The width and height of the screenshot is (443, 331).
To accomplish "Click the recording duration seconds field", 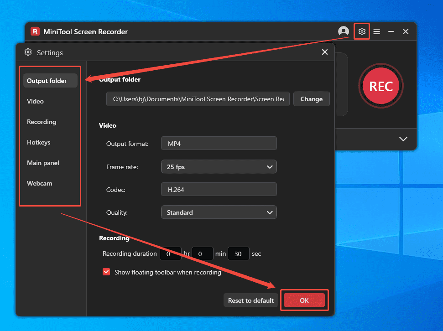I will point(239,253).
